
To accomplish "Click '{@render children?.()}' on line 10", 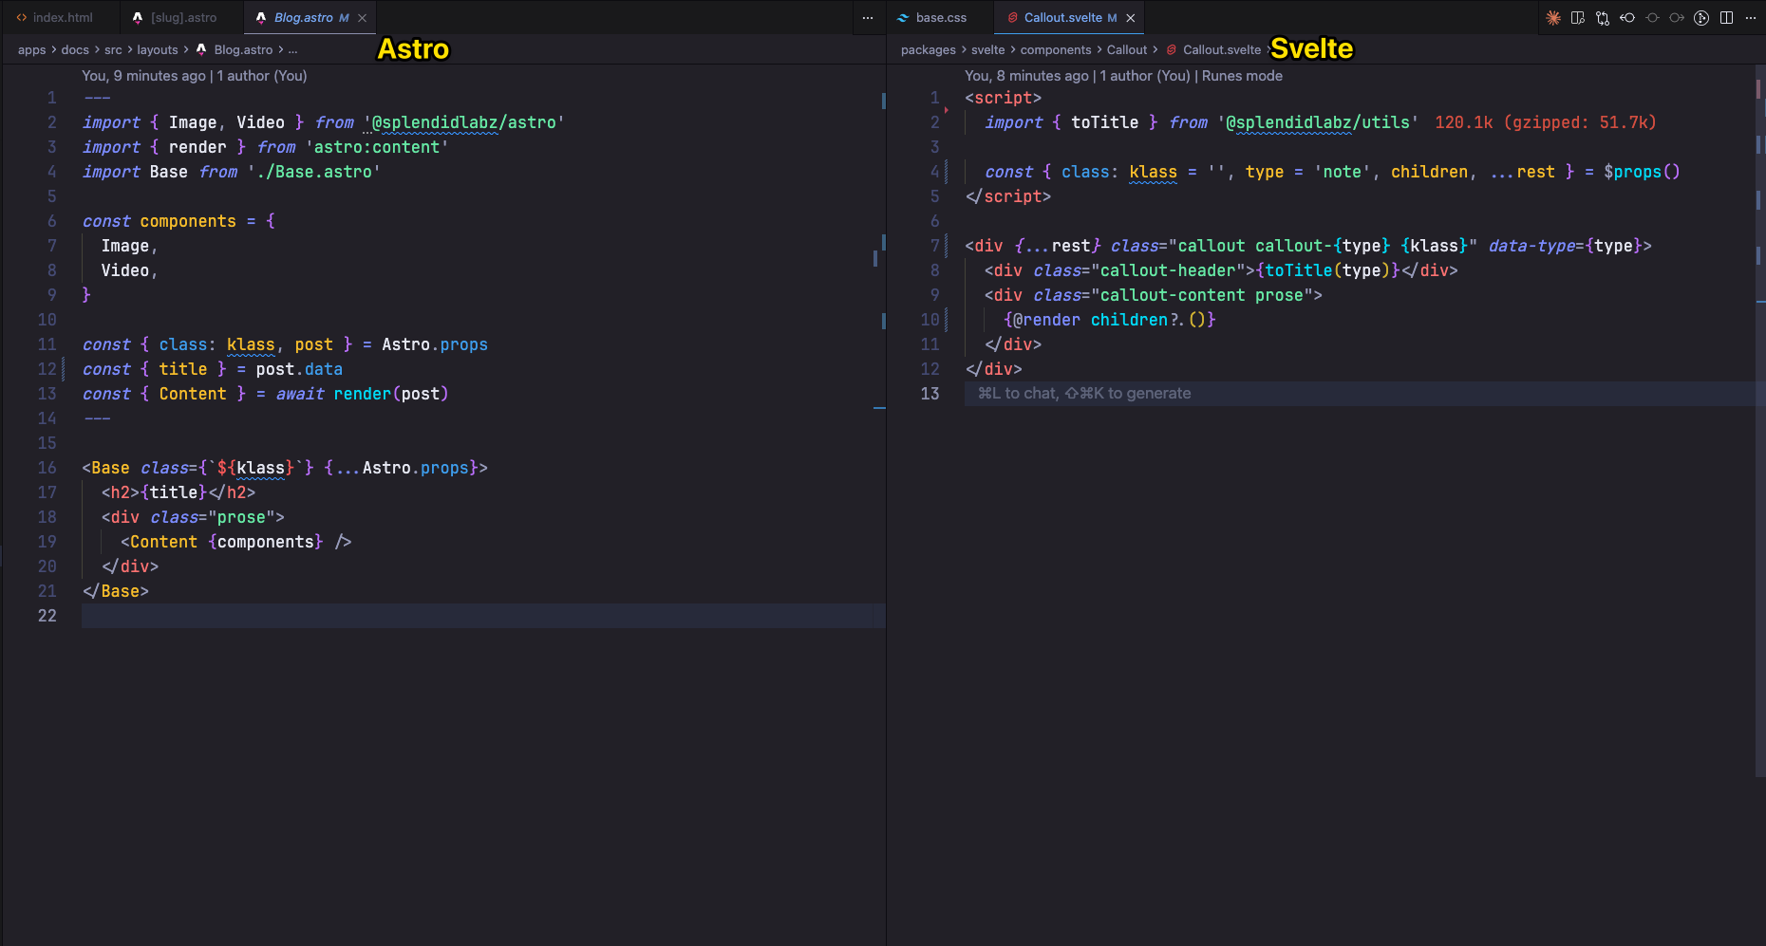I will 1109,320.
